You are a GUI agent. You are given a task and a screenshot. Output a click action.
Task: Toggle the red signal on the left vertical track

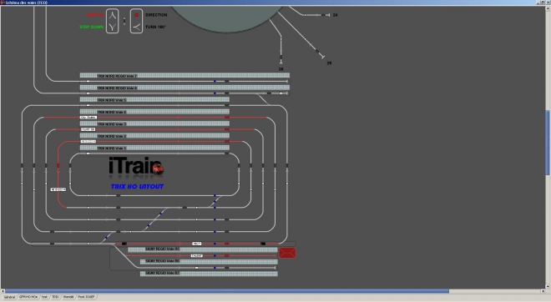pyautogui.click(x=58, y=165)
